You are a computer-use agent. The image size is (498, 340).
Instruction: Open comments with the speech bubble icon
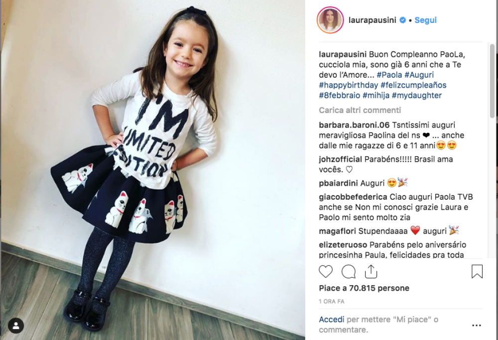tap(348, 272)
